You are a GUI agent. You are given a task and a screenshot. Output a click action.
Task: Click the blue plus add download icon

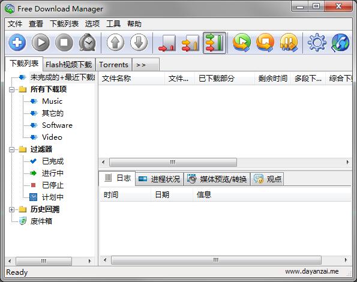coord(17,43)
